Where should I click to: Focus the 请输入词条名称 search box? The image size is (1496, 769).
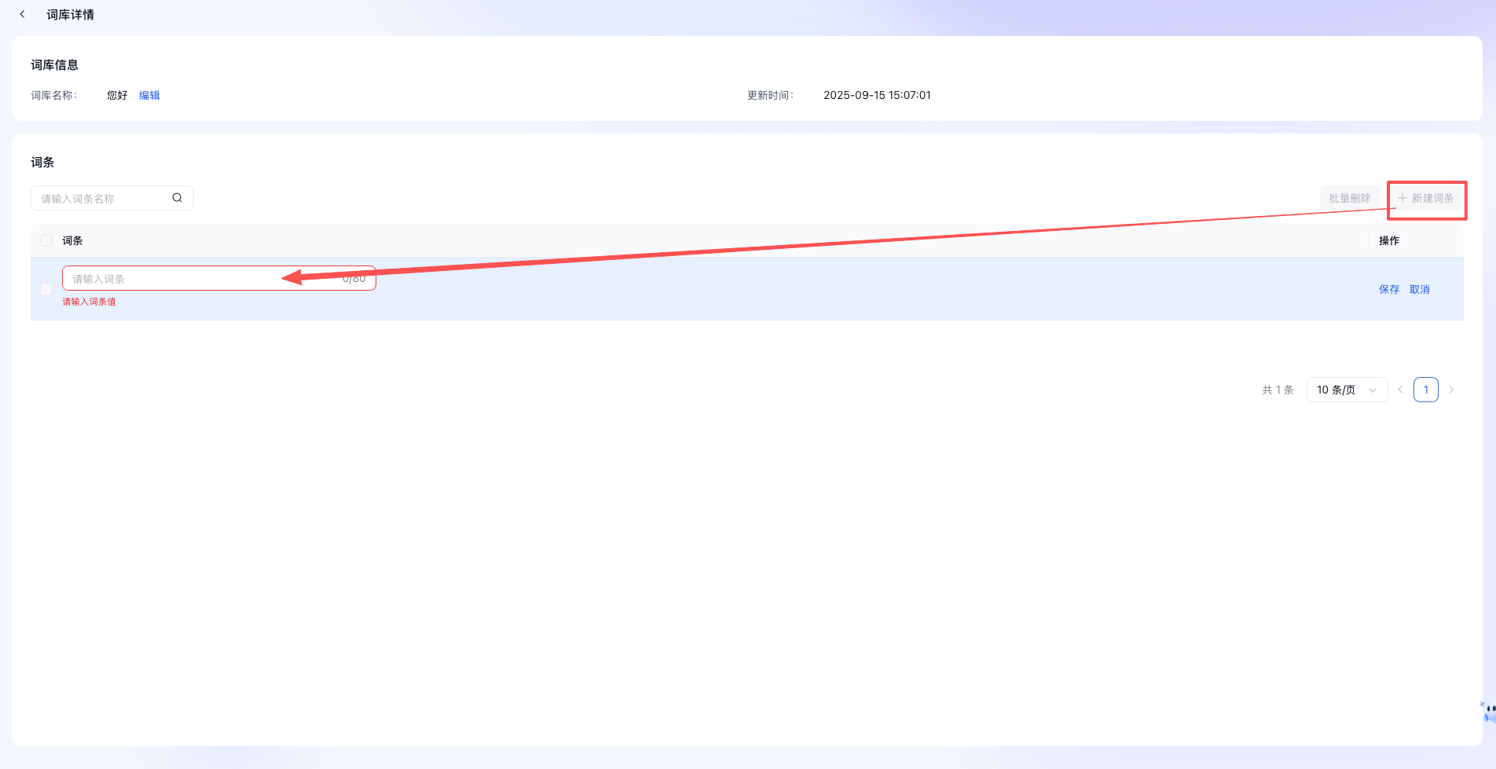(x=102, y=199)
